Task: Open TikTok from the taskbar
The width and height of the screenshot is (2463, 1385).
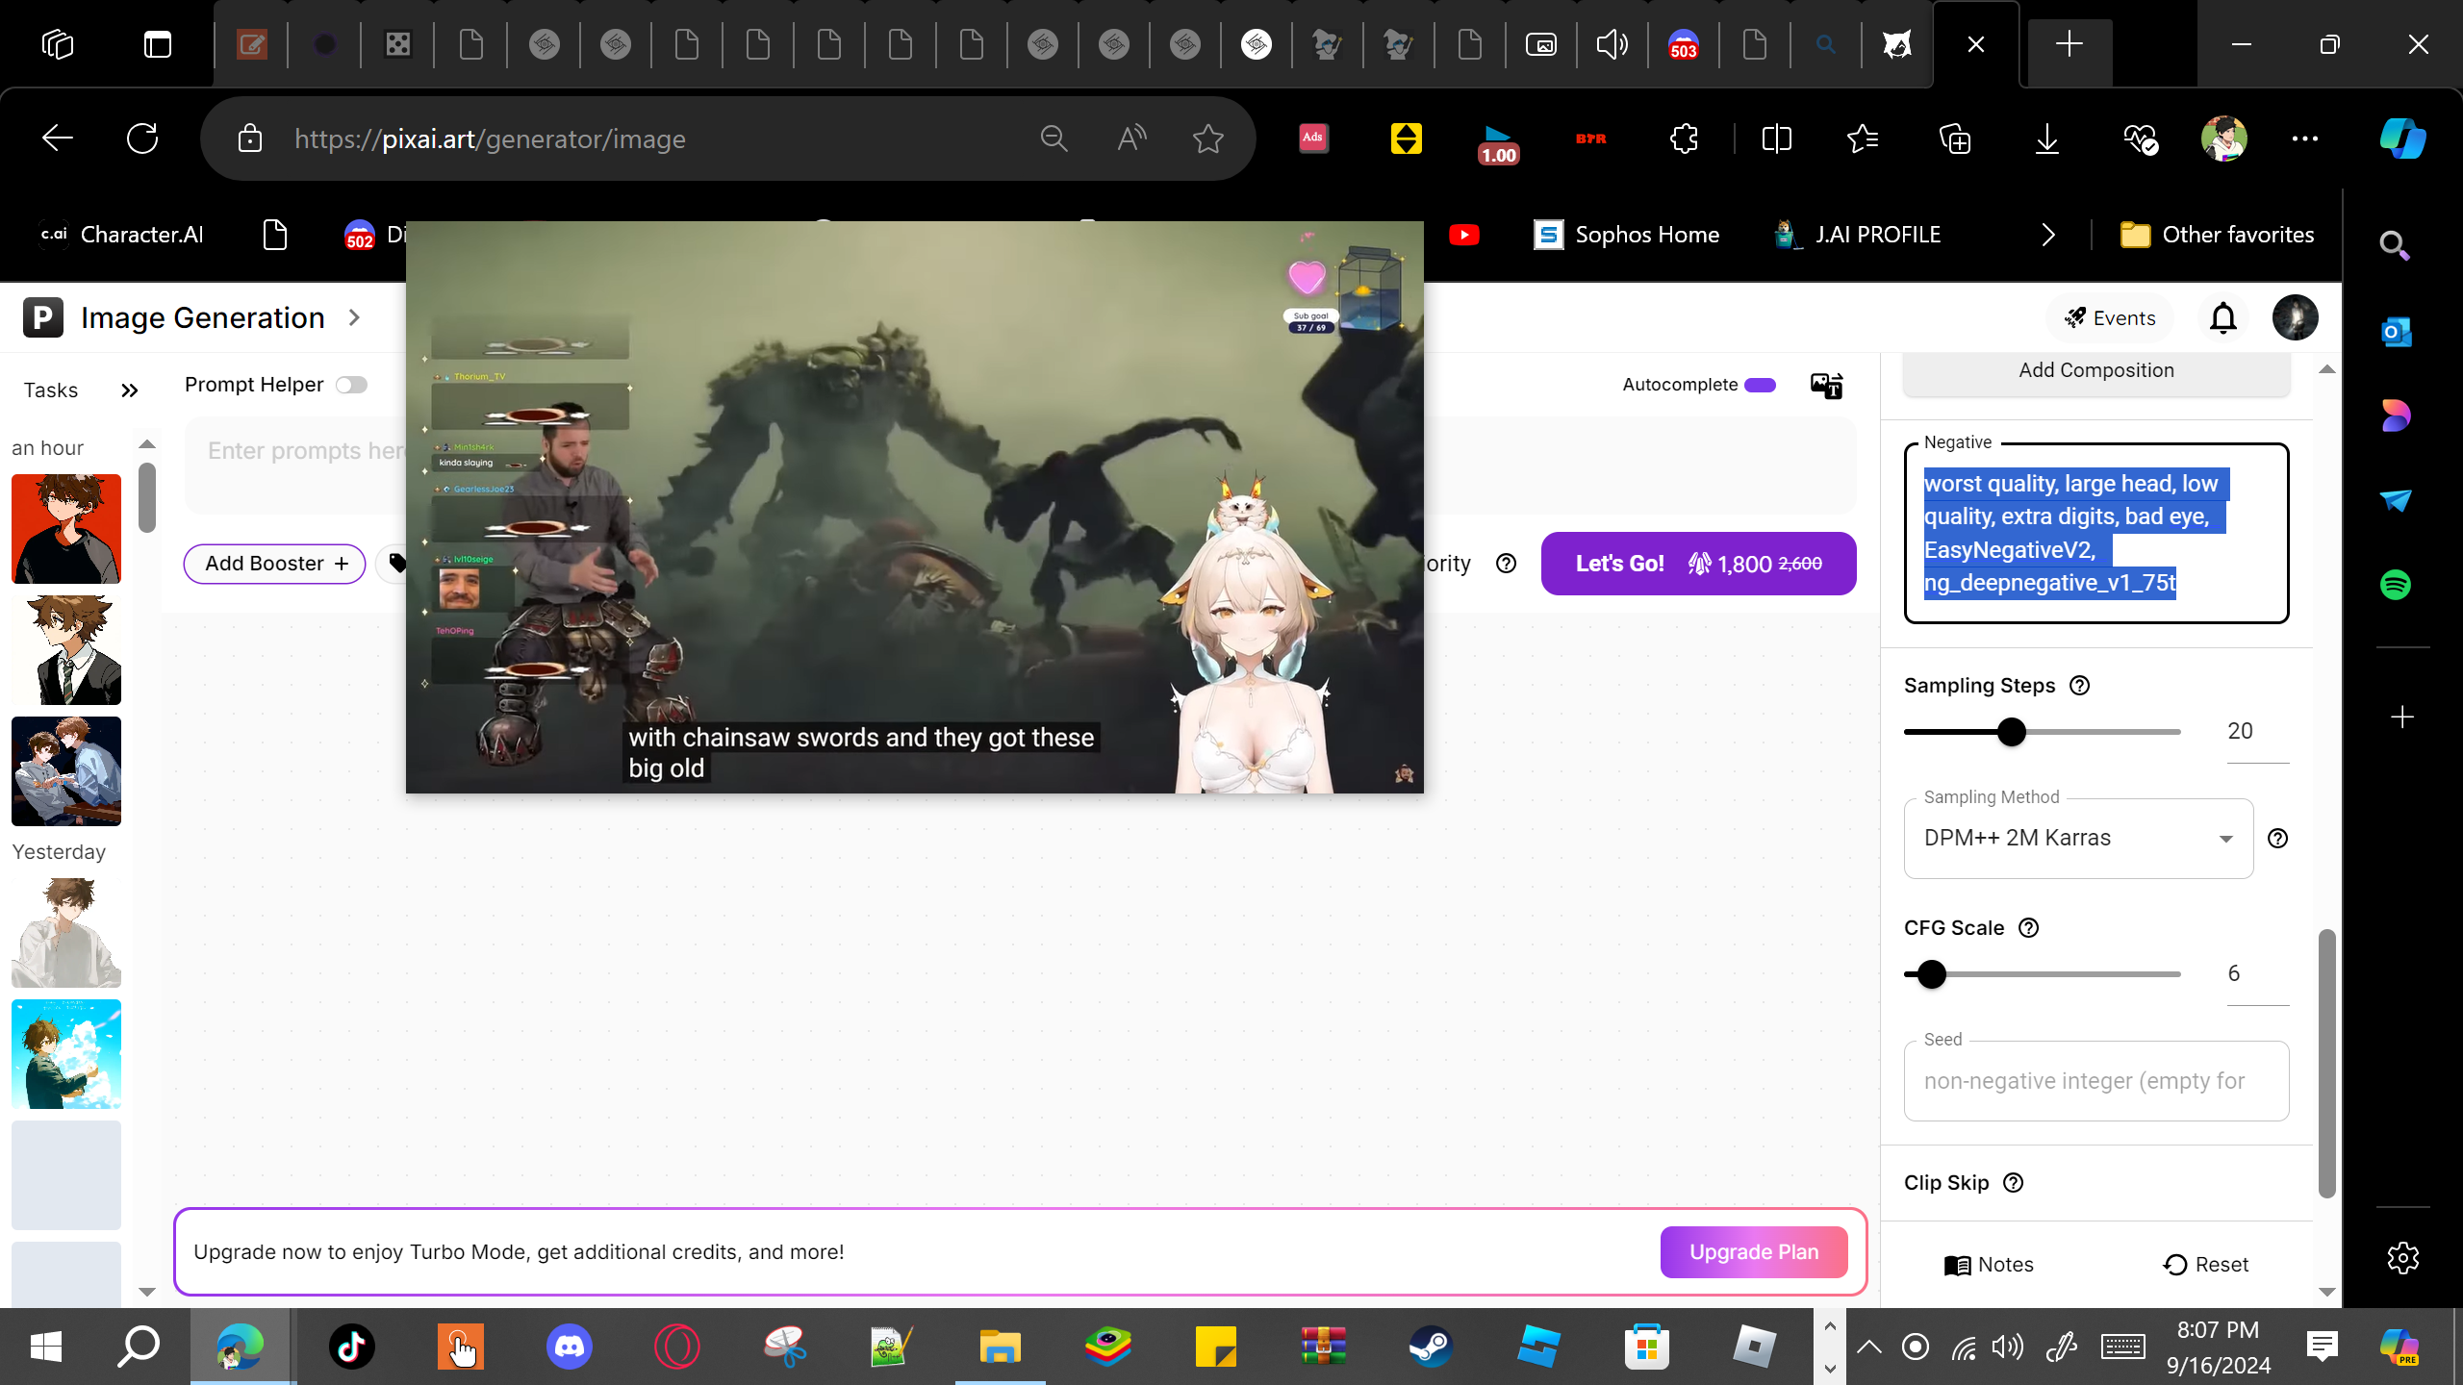Action: click(x=351, y=1347)
